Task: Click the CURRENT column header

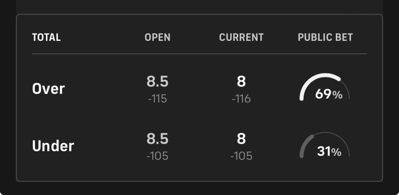Action: pyautogui.click(x=241, y=38)
